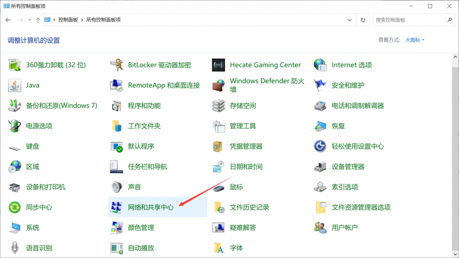Open the 设备和打印机 icon

pyautogui.click(x=15, y=187)
